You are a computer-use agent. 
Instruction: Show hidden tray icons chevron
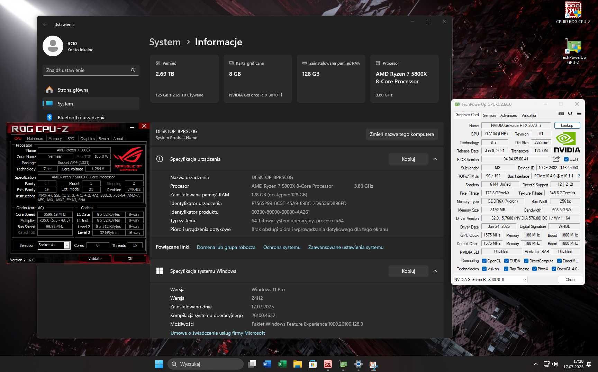[536, 364]
